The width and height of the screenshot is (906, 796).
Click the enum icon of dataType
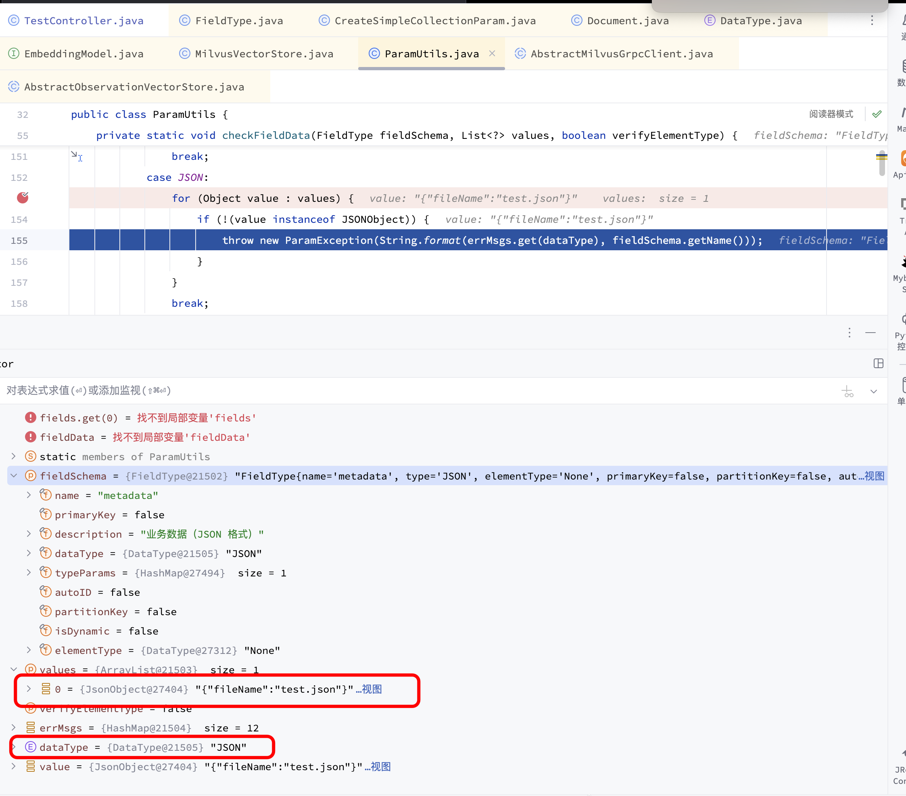coord(30,747)
